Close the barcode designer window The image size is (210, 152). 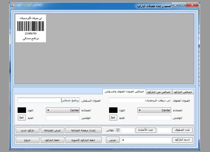[x=192, y=5]
